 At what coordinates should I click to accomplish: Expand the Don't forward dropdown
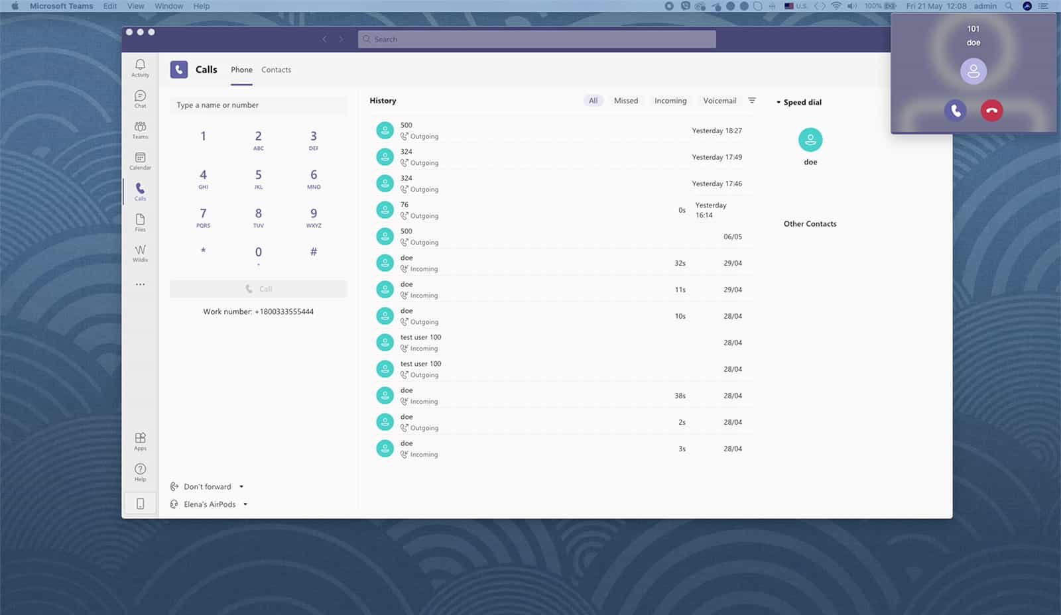tap(241, 486)
